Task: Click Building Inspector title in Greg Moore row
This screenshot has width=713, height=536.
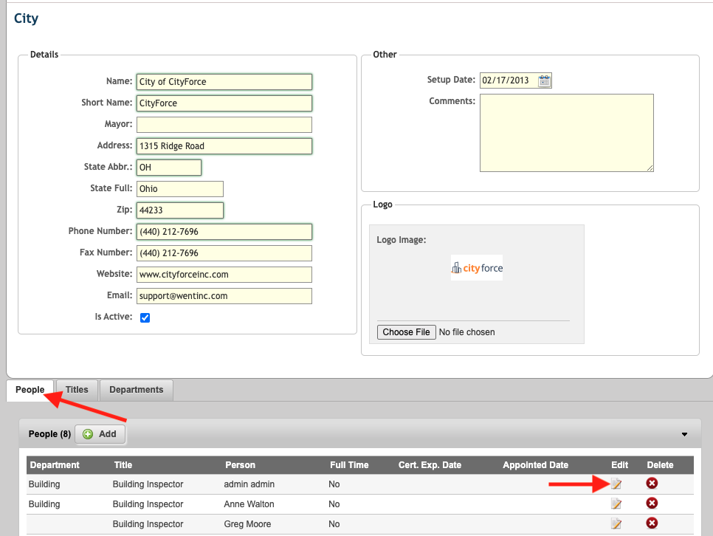Action: click(148, 524)
